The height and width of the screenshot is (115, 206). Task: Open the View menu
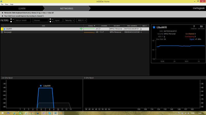click(x=7, y=4)
